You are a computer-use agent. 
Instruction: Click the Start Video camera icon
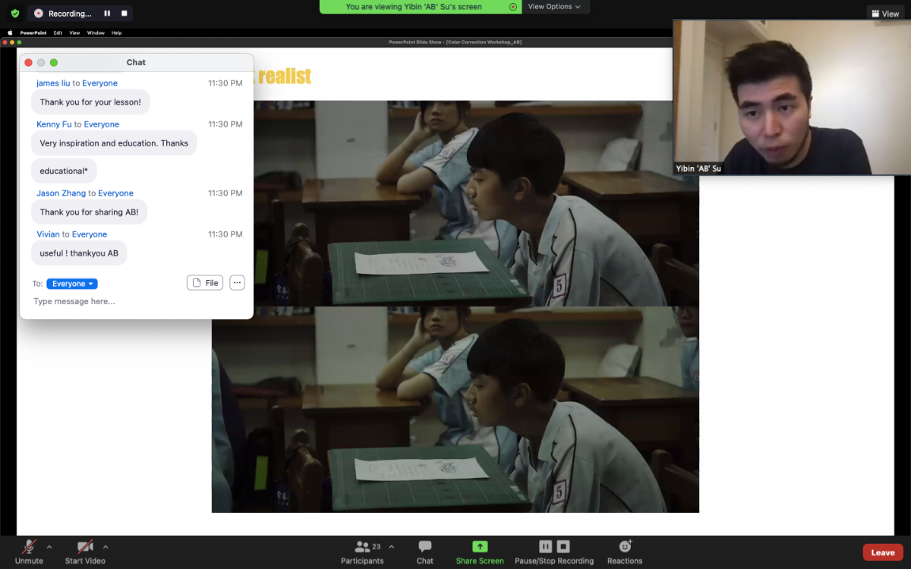84,546
